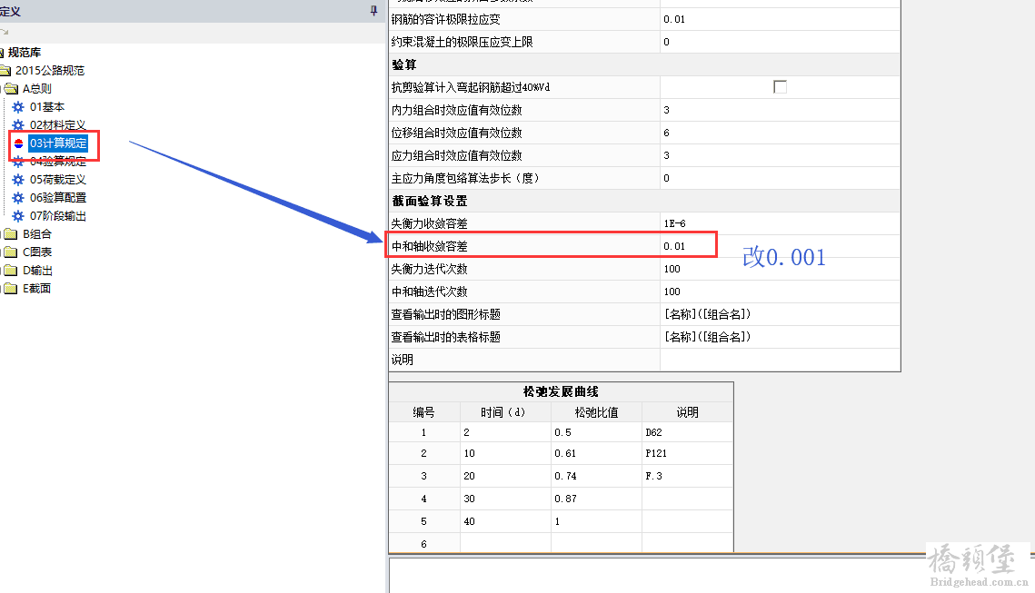Click 编号 column header
Image resolution: width=1035 pixels, height=593 pixels.
coord(424,412)
